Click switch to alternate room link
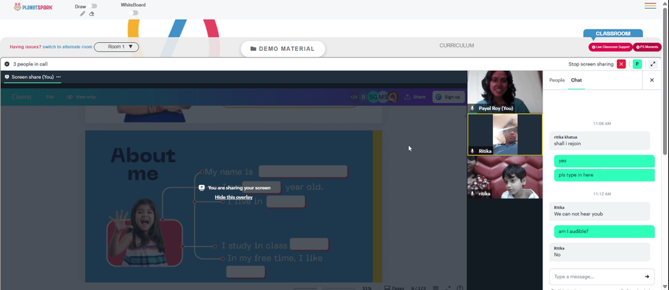 (x=68, y=47)
